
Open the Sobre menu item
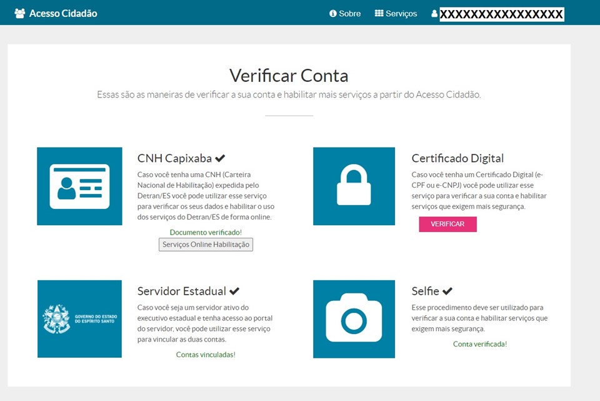(349, 13)
